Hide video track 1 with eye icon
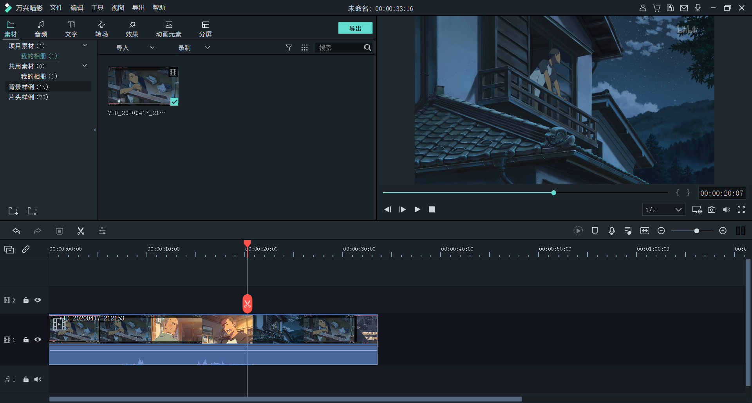Image resolution: width=752 pixels, height=403 pixels. pos(38,340)
